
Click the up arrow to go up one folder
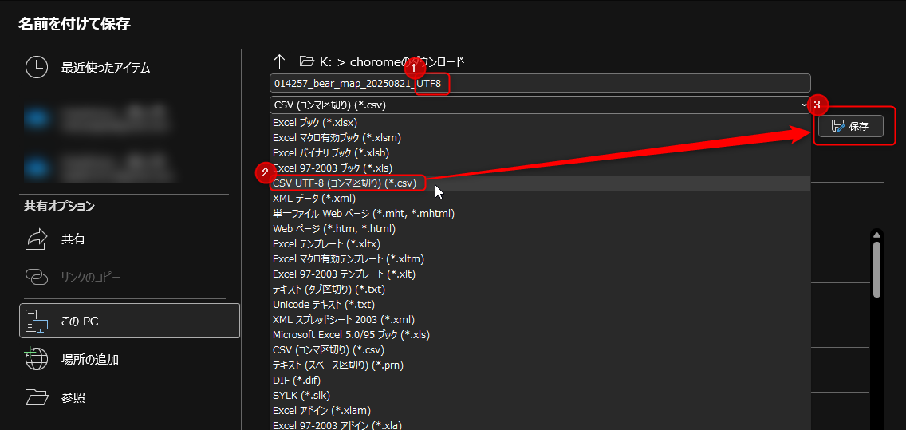click(279, 61)
